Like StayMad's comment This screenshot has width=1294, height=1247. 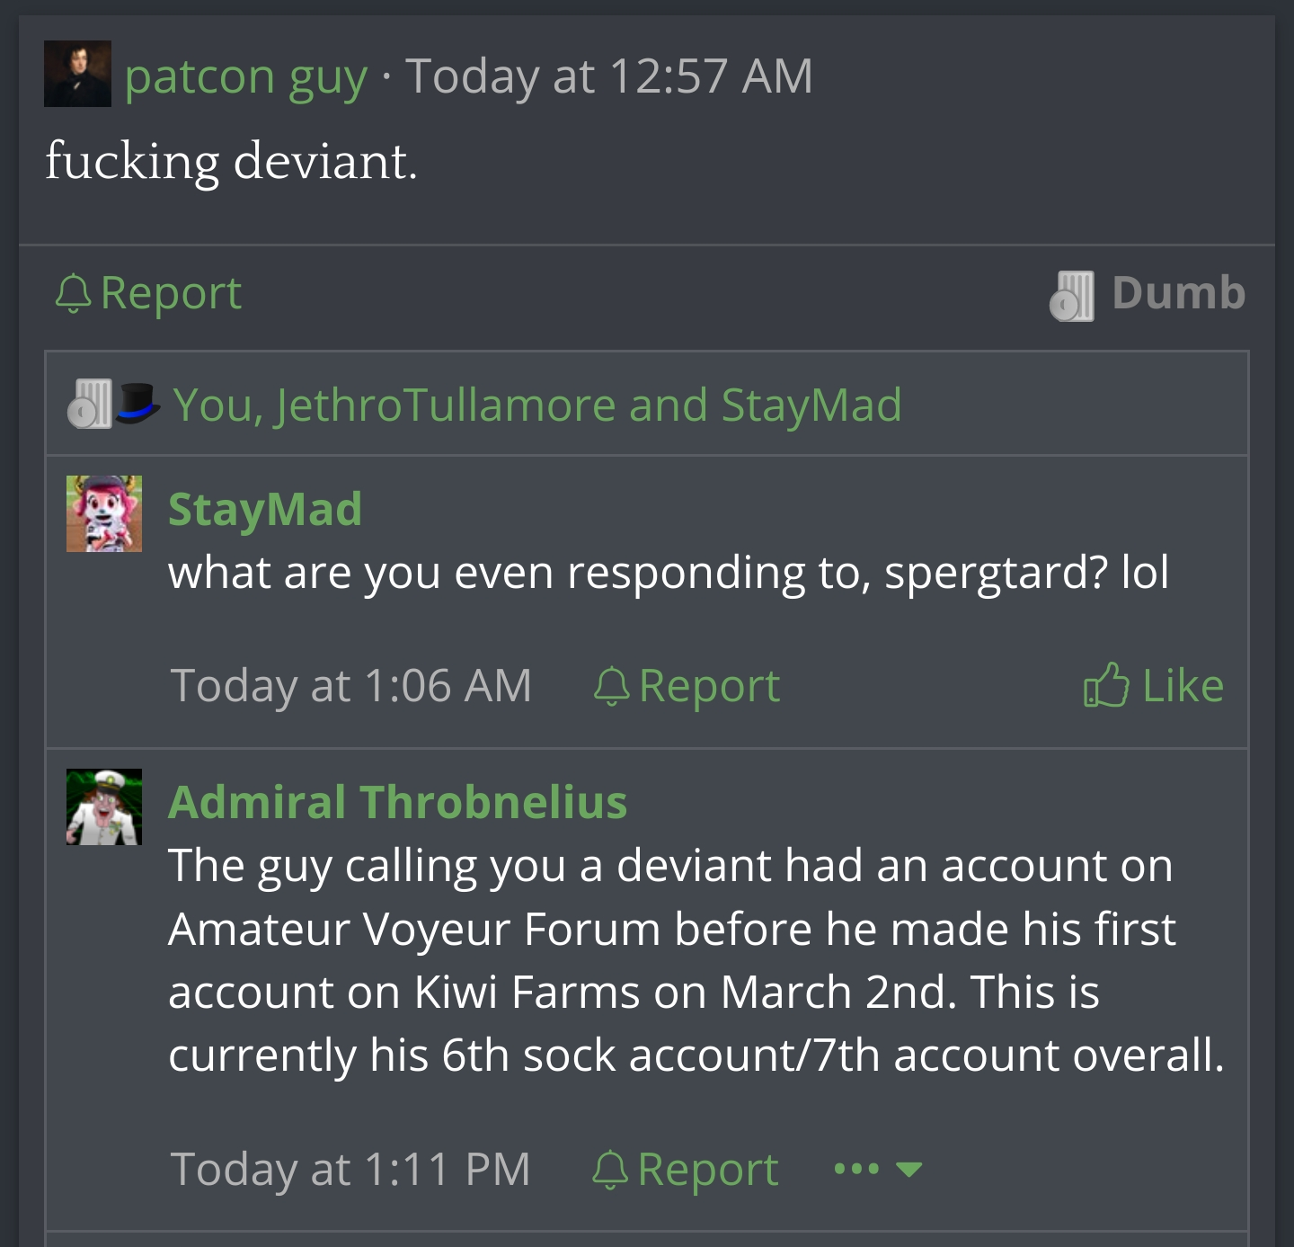point(1181,686)
